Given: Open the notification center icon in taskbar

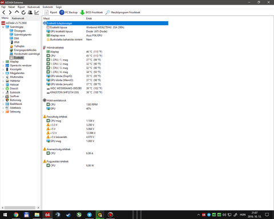Looking at the screenshot, I should click(267, 215).
